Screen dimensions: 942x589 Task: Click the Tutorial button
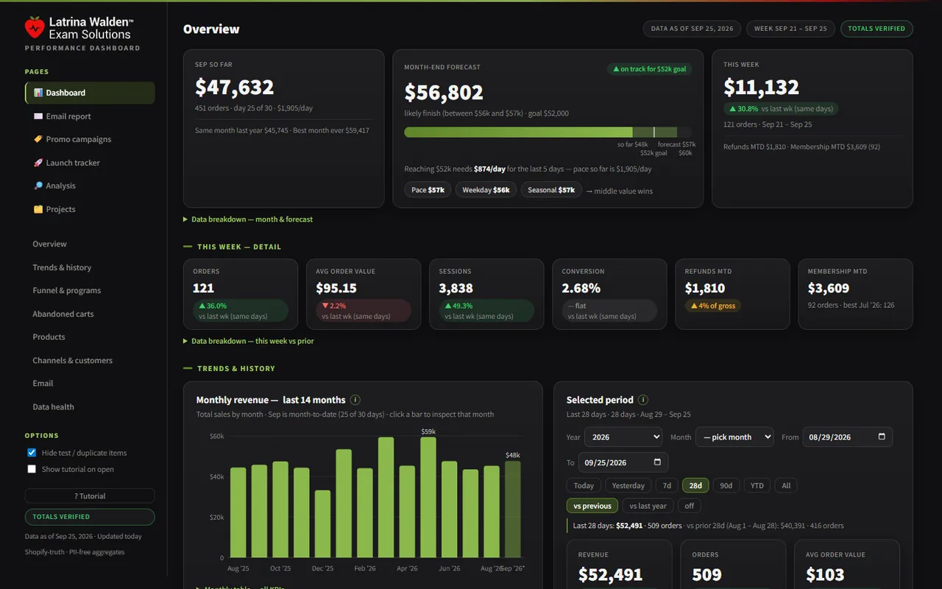pos(90,496)
